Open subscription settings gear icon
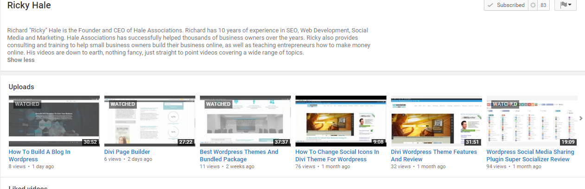This screenshot has width=585, height=189. click(x=533, y=5)
